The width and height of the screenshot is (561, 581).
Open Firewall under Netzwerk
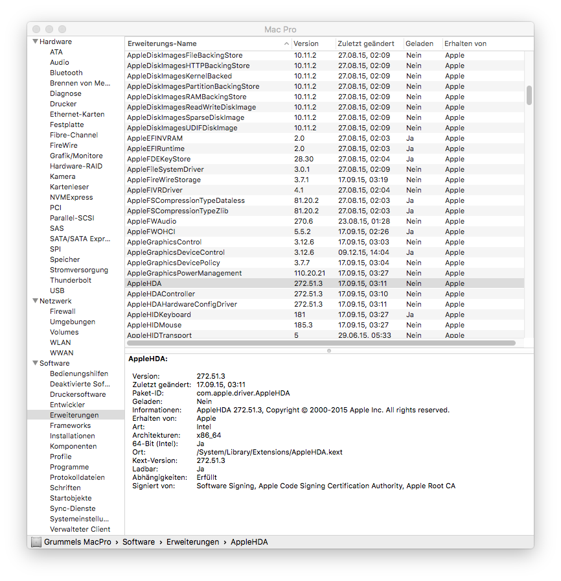pyautogui.click(x=63, y=311)
